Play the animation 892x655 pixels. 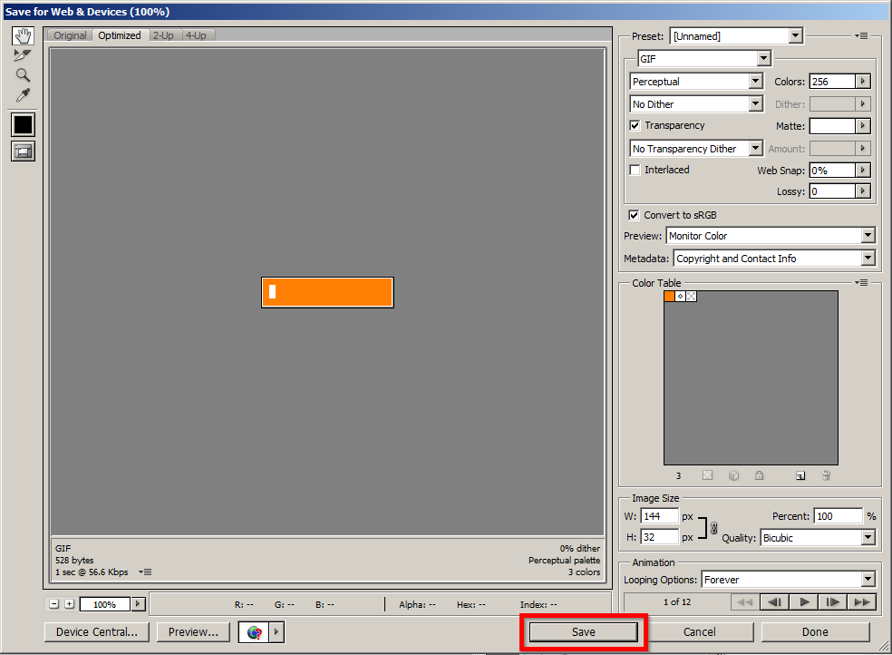pos(804,602)
